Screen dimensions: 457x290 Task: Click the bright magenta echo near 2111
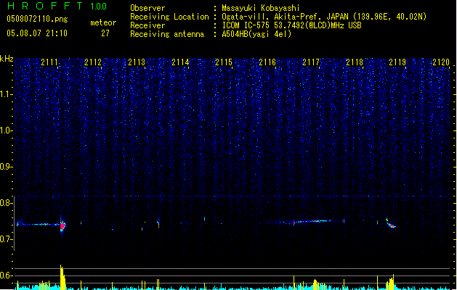[x=62, y=225]
